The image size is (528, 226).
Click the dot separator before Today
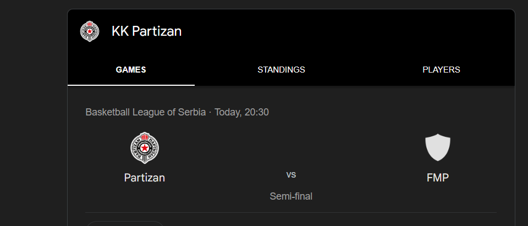point(210,112)
